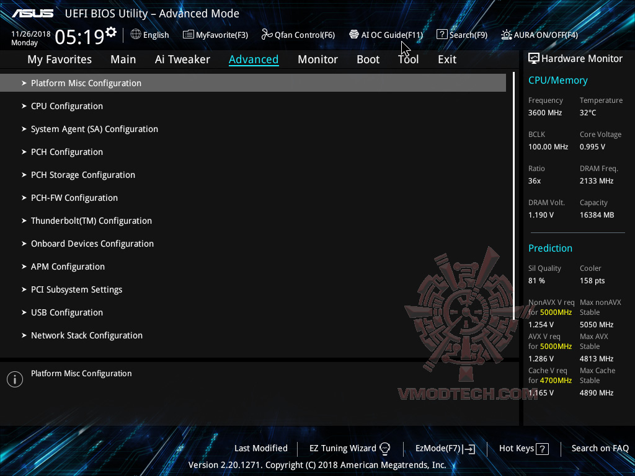Screen dimensions: 635x476
Task: Open Qfan Control fan icon
Action: 267,35
